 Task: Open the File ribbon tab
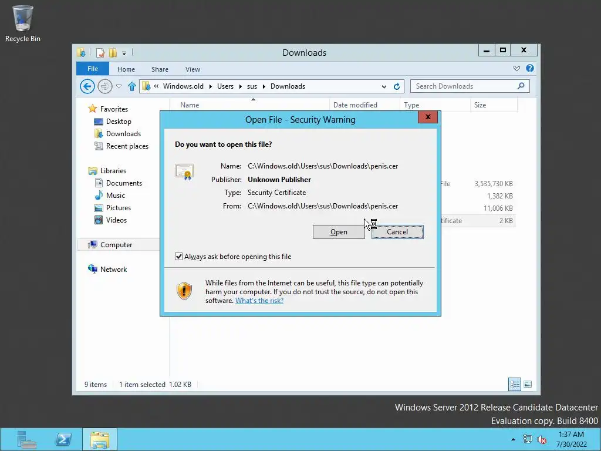[x=93, y=69]
